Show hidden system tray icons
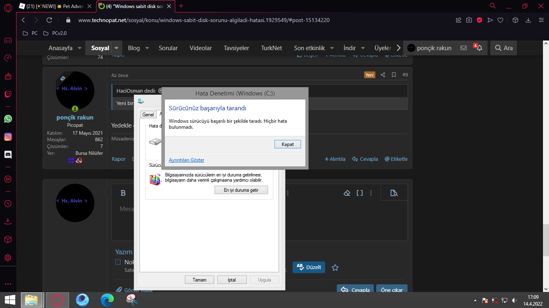Screen dimensions: 549x308 point(475,300)
